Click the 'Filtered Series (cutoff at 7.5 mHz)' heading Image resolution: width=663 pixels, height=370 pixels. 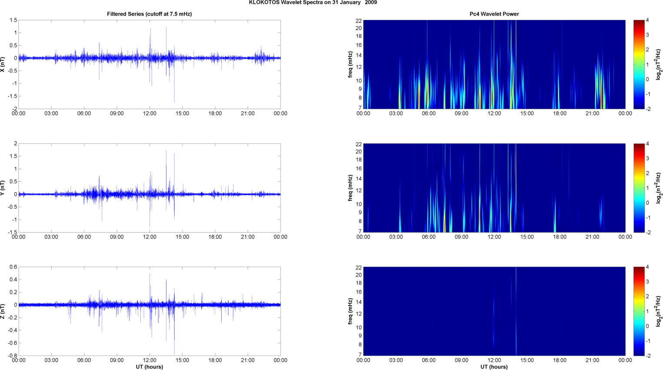pyautogui.click(x=149, y=14)
